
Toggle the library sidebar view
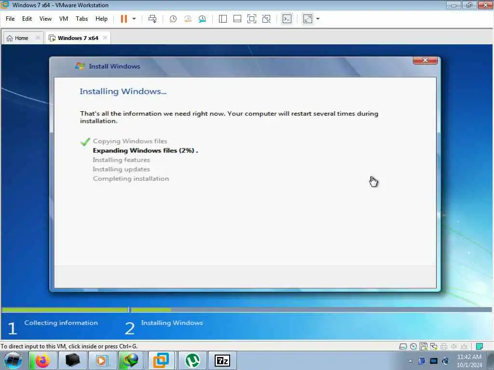223,19
